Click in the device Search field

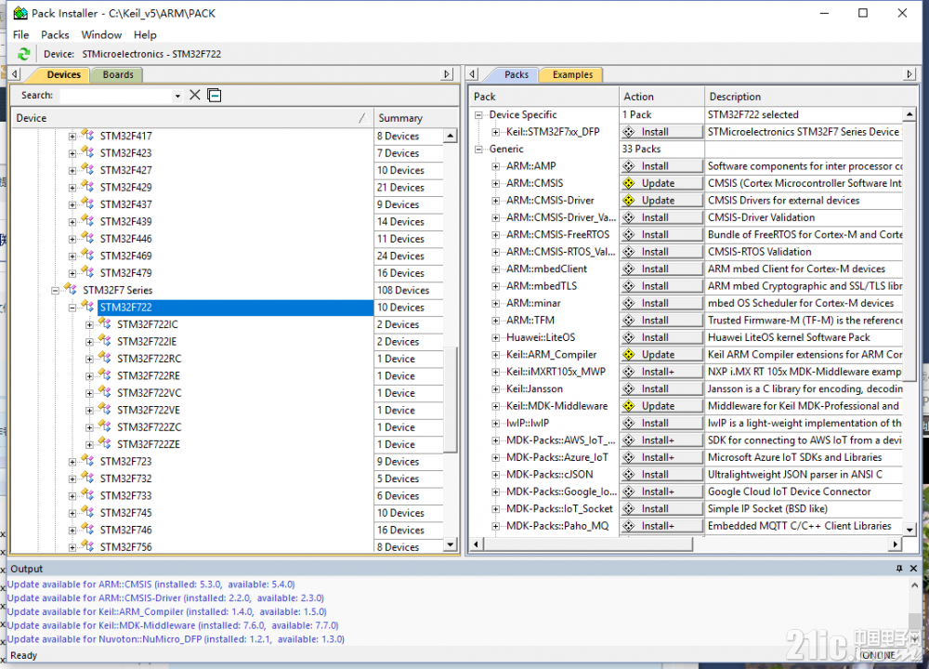117,96
